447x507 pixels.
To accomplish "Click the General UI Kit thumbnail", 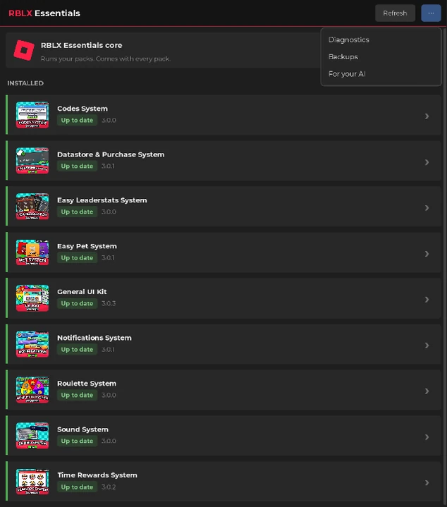I will pos(32,298).
